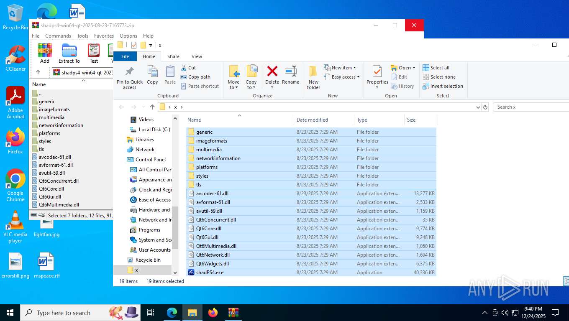Image resolution: width=569 pixels, height=321 pixels.
Task: Open WinRAR Commands menu
Action: 58,36
